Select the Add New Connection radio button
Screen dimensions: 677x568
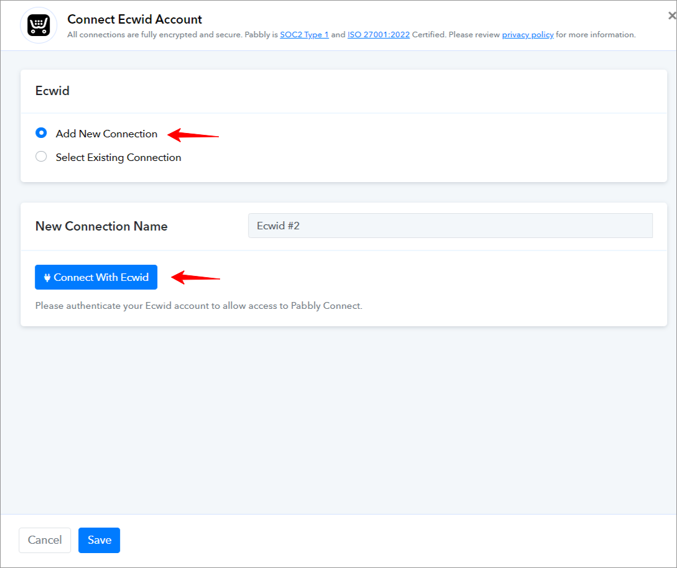(x=41, y=133)
